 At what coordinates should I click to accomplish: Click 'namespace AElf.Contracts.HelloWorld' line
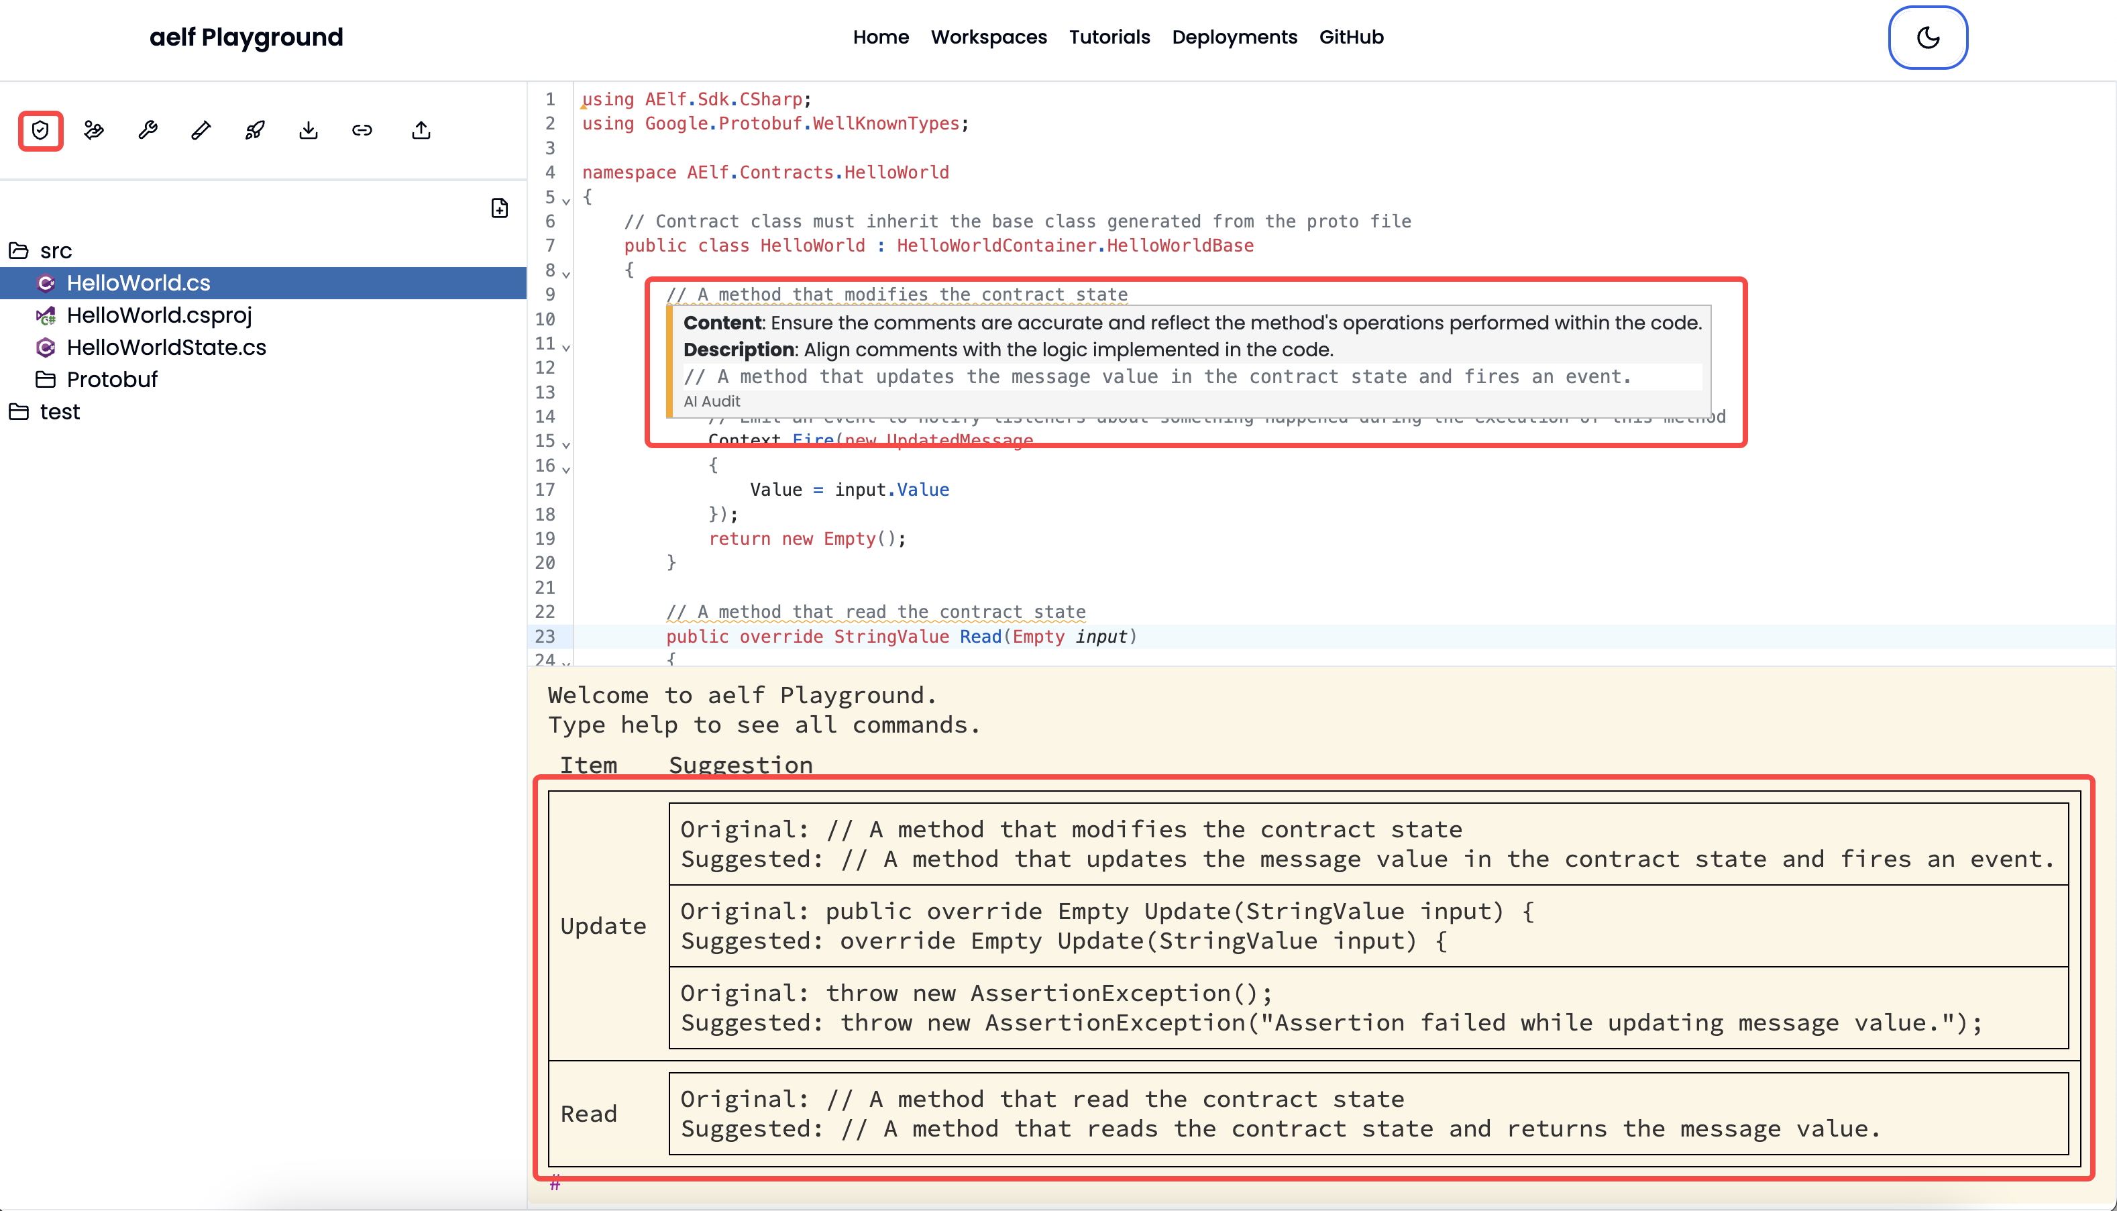pyautogui.click(x=765, y=172)
